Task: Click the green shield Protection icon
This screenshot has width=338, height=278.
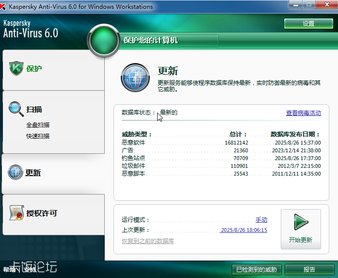Action: click(x=16, y=68)
